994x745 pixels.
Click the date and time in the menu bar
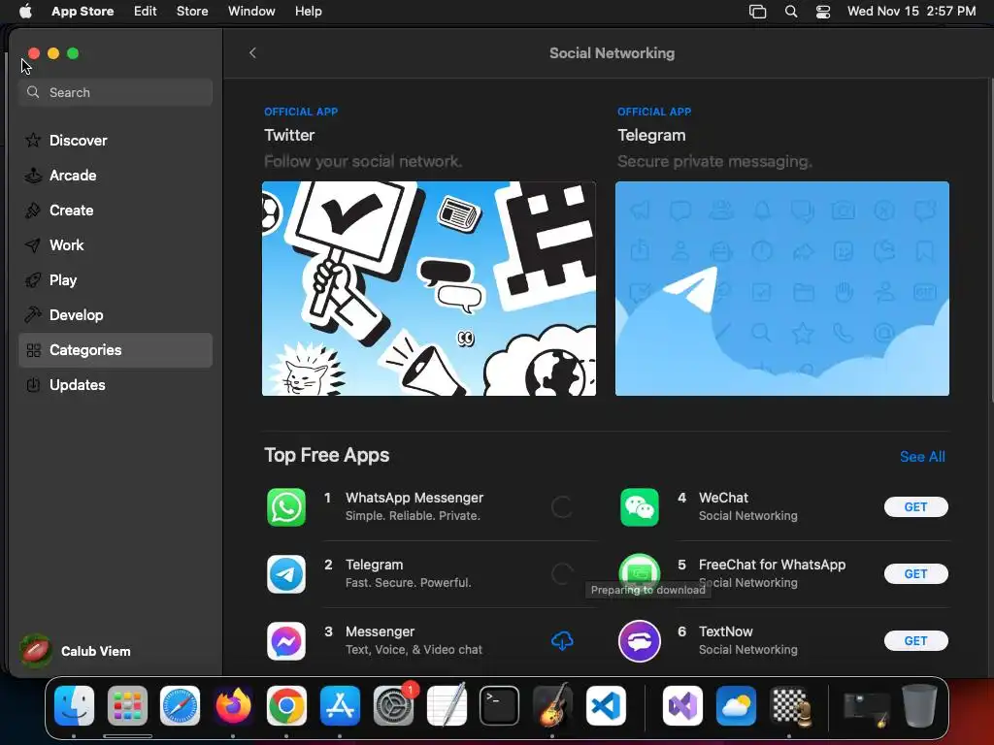tap(911, 12)
